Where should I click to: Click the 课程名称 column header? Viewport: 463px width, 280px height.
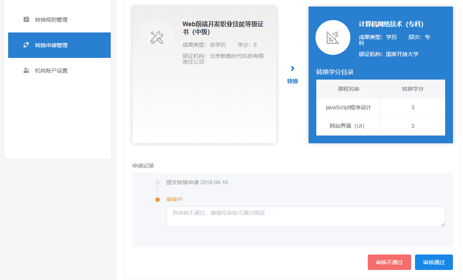coord(348,89)
